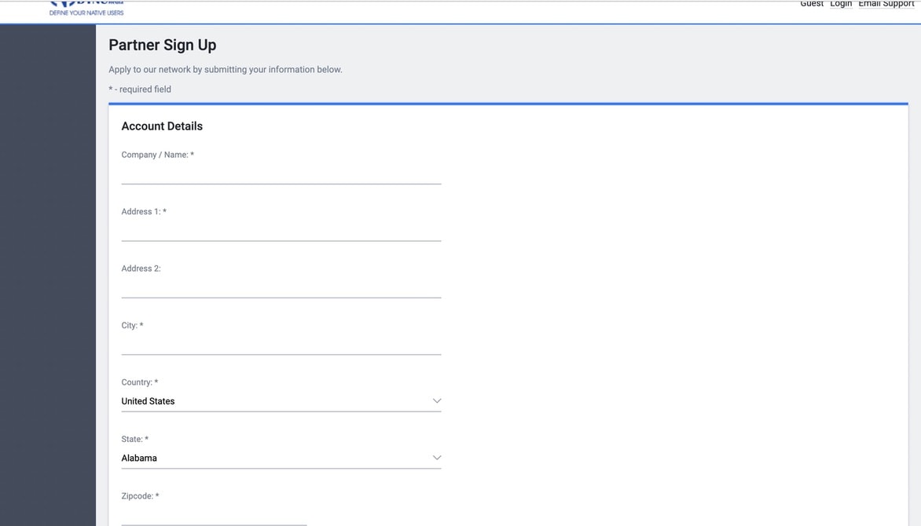This screenshot has width=921, height=526.
Task: Click into the City input field
Action: (x=281, y=345)
